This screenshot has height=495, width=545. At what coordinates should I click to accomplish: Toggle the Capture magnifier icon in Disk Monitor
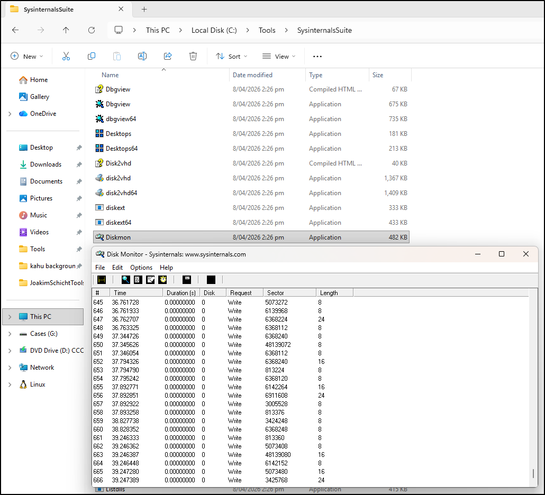(x=125, y=280)
